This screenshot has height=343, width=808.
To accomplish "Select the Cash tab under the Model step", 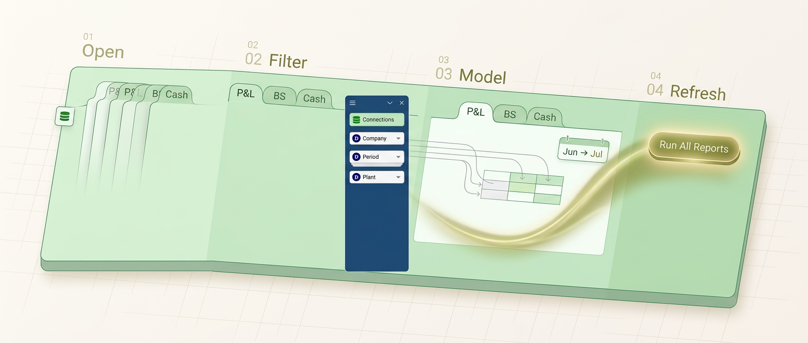I will 545,117.
